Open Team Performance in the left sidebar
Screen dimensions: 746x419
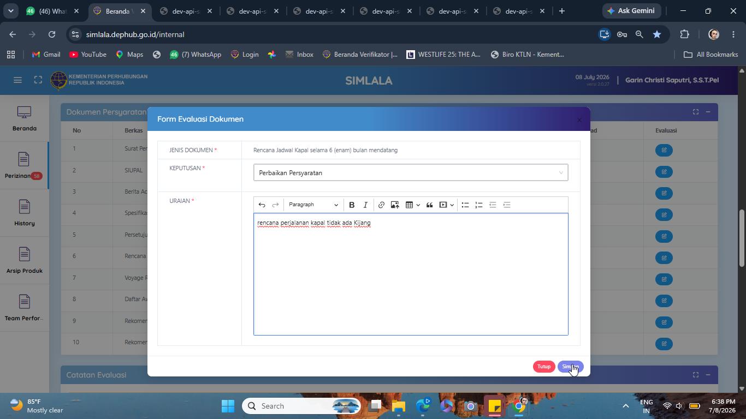pos(24,308)
